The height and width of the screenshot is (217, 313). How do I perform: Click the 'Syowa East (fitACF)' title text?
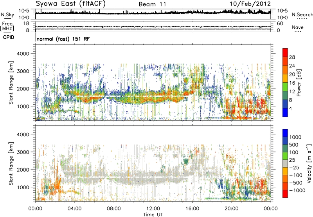(x=70, y=4)
